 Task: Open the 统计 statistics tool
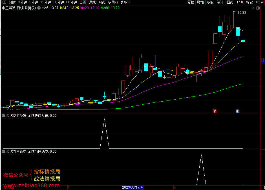click(220, 2)
